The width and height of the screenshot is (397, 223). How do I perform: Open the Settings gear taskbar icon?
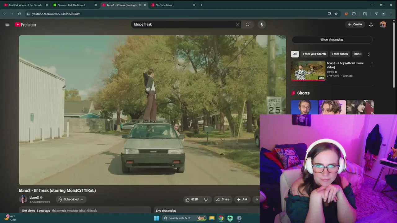point(239,218)
